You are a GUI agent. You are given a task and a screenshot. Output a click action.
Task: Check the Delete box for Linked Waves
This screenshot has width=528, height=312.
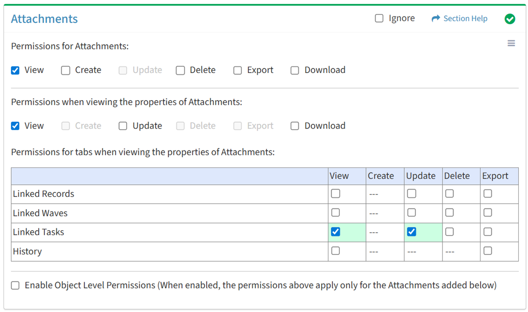point(450,213)
